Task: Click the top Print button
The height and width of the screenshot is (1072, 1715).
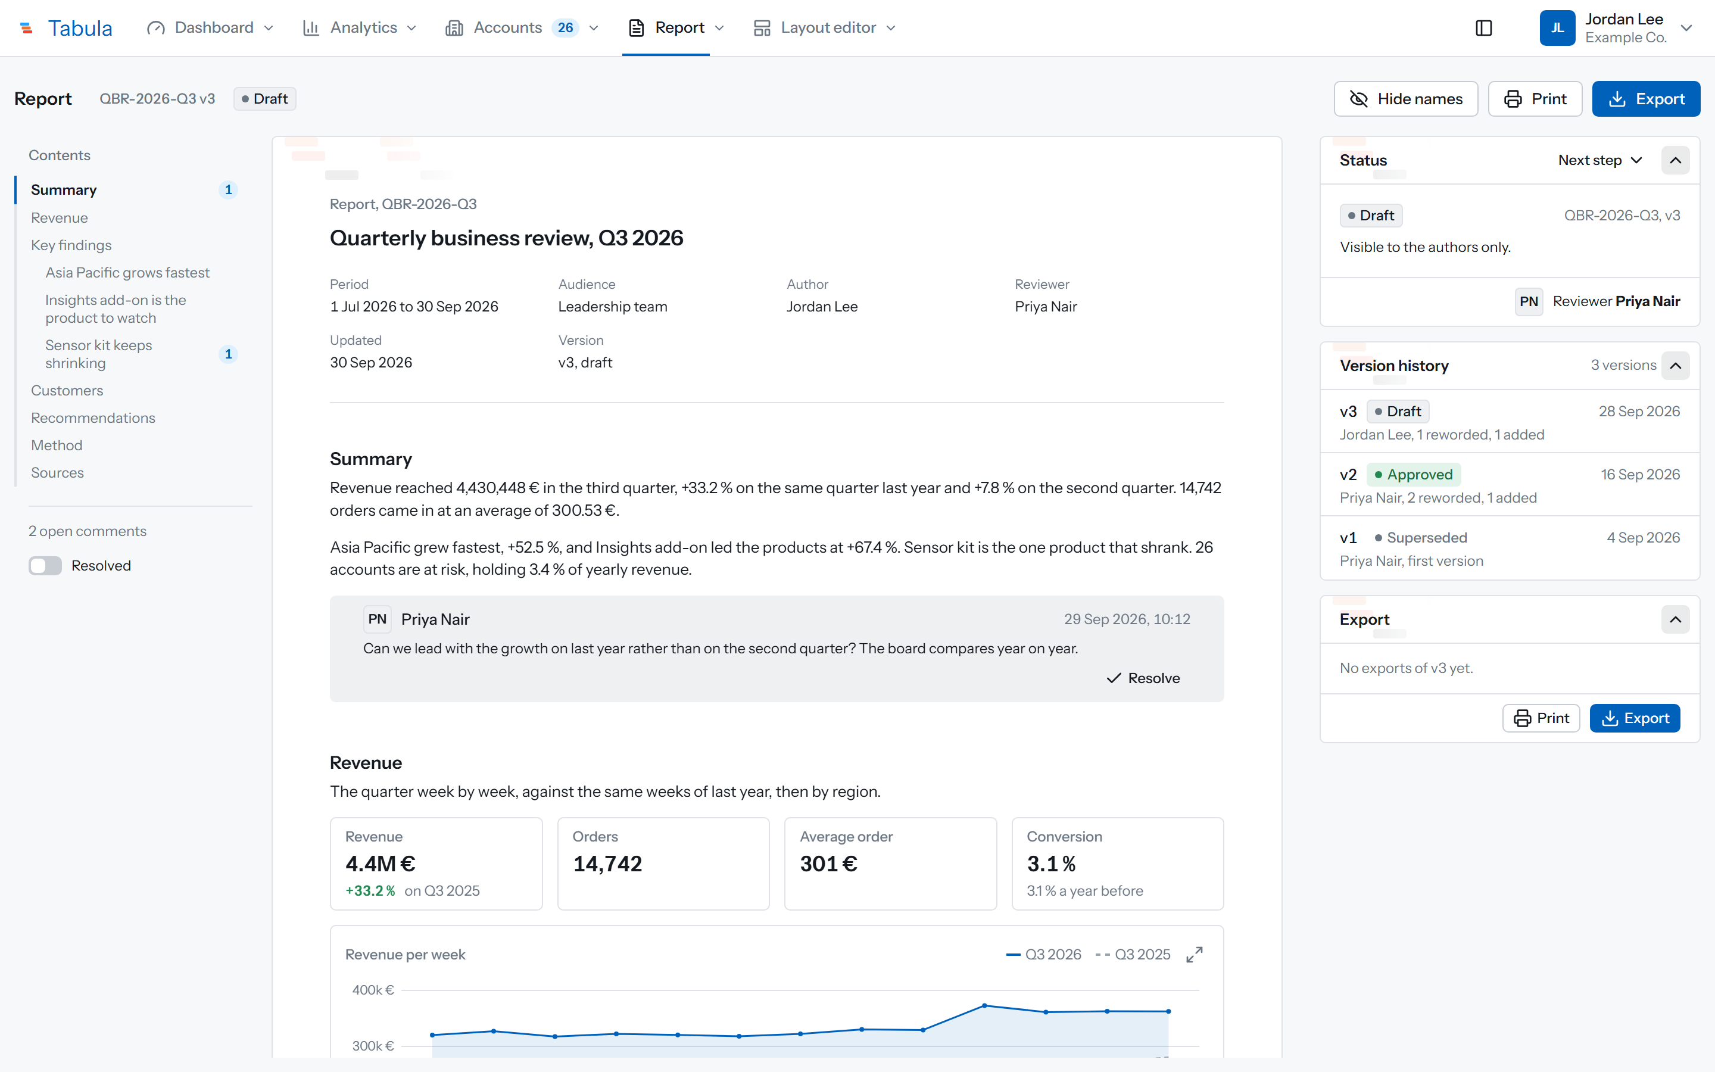Action: [1535, 98]
